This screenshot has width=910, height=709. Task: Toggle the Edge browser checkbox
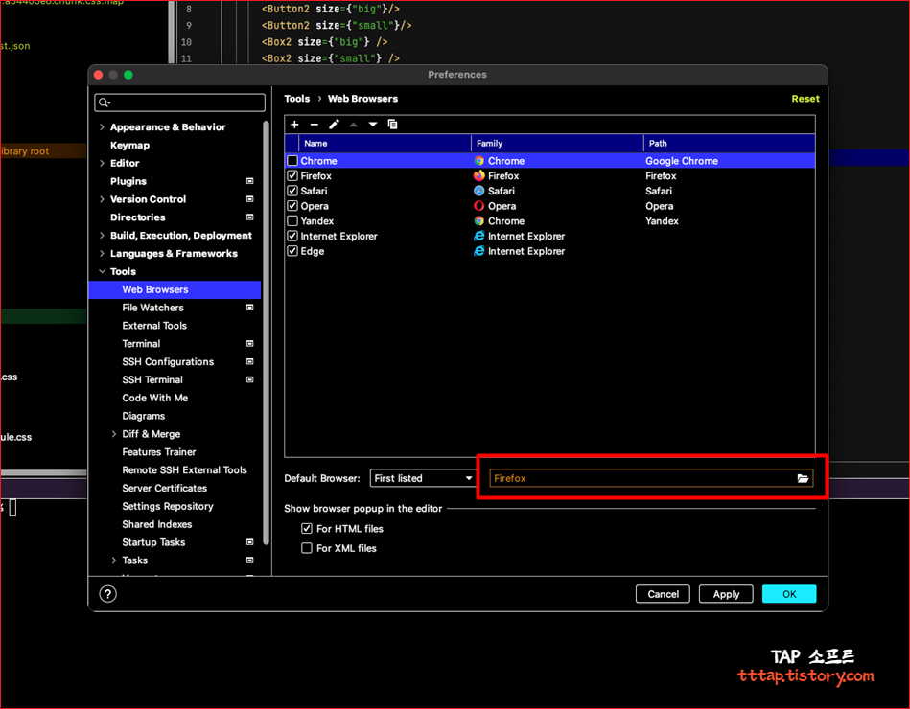coord(292,251)
